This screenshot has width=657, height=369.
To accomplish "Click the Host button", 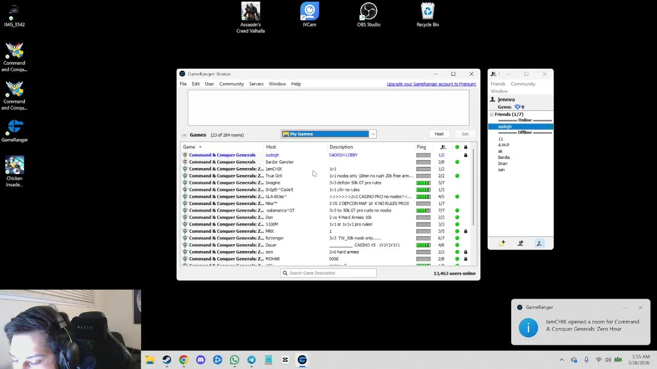I will (x=439, y=134).
